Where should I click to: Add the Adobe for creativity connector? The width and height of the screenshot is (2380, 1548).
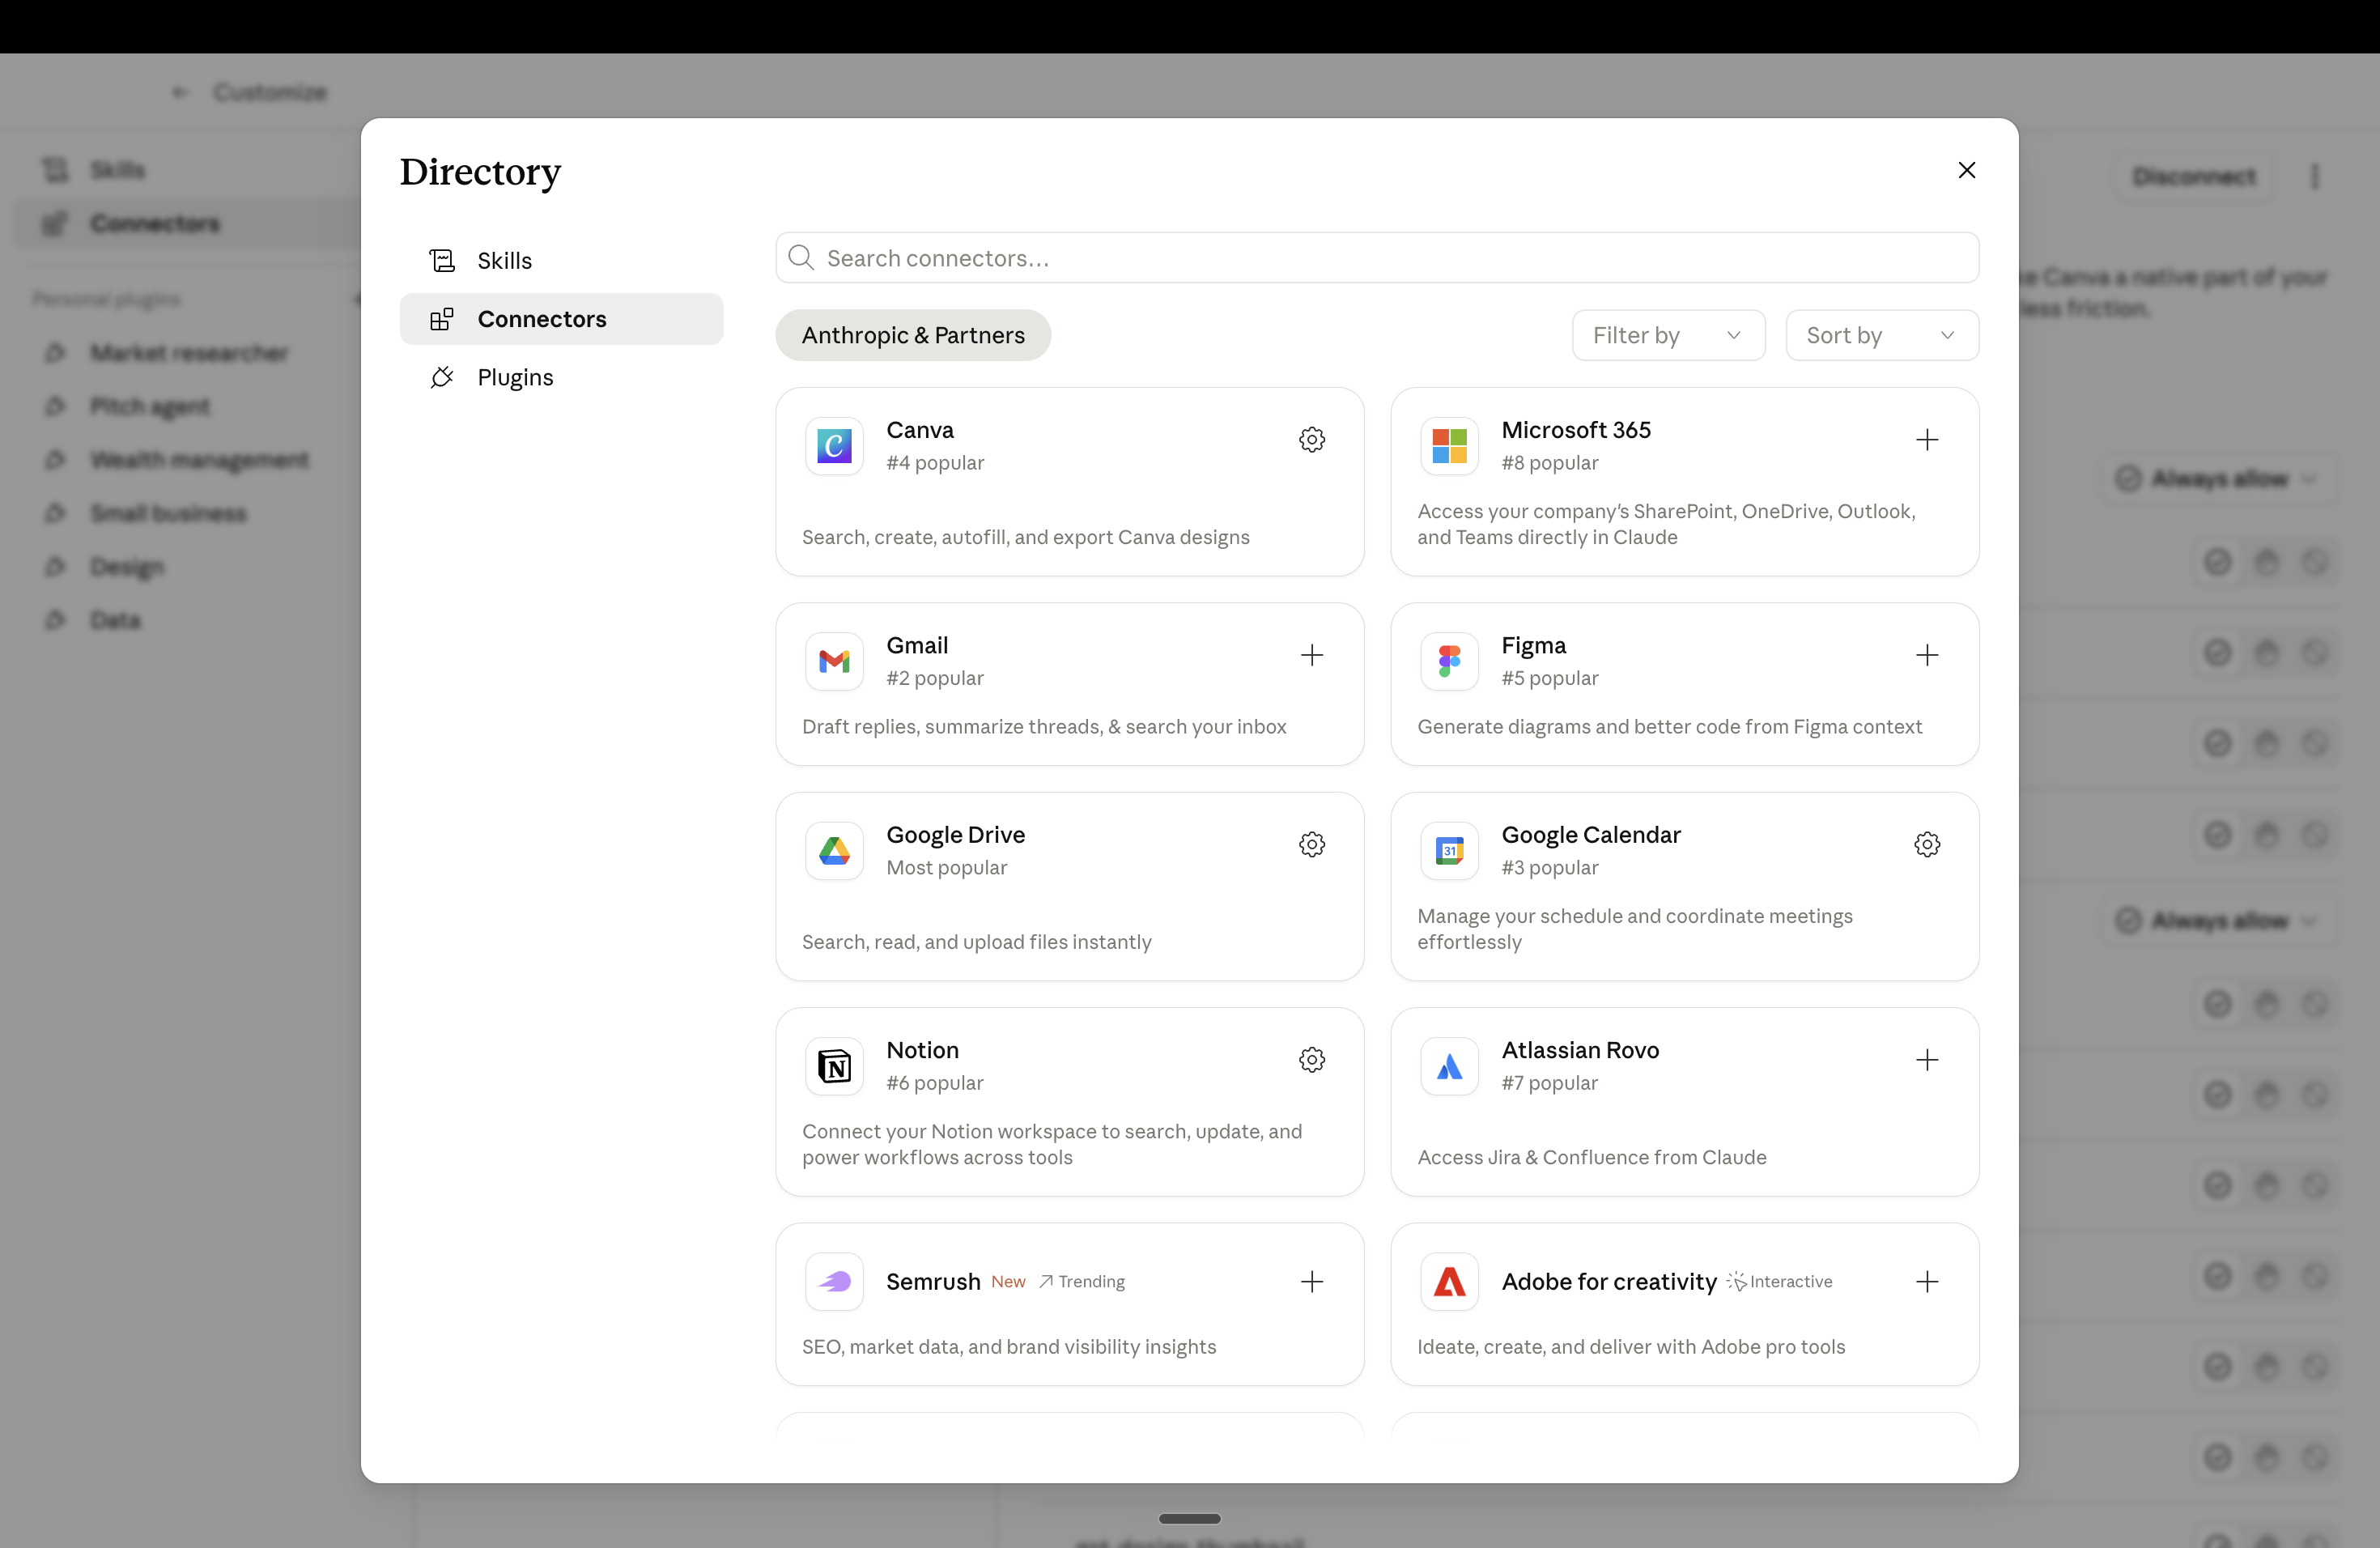tap(1926, 1282)
